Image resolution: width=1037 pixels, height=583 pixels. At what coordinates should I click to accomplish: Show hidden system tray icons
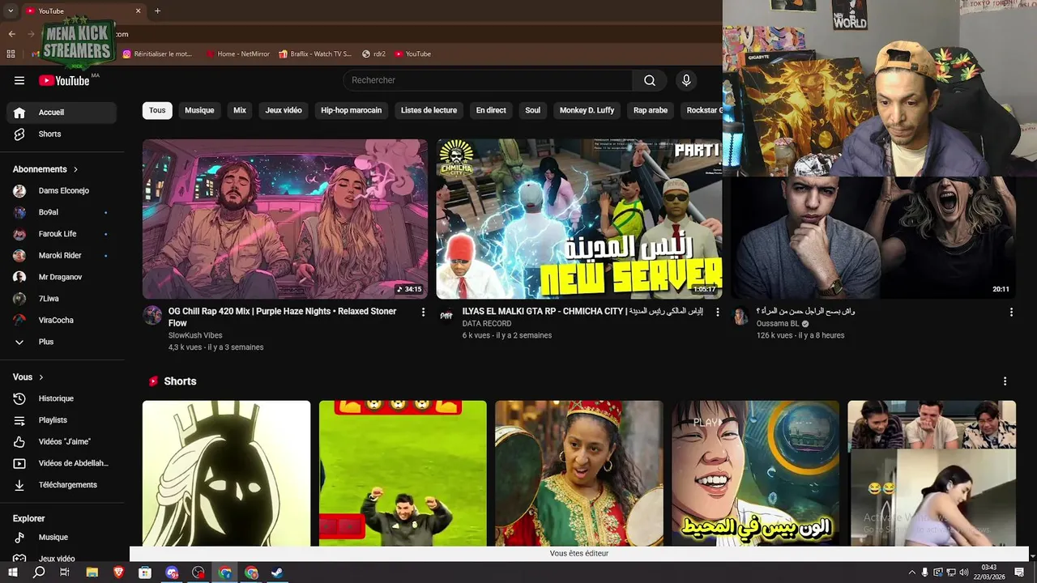pyautogui.click(x=911, y=572)
